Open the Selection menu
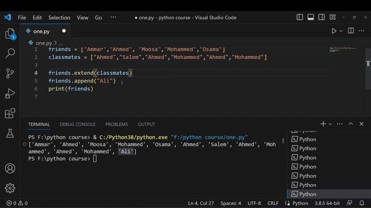 59,18
